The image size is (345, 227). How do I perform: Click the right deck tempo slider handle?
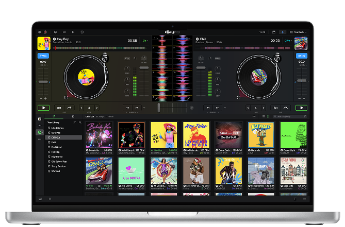(302, 81)
